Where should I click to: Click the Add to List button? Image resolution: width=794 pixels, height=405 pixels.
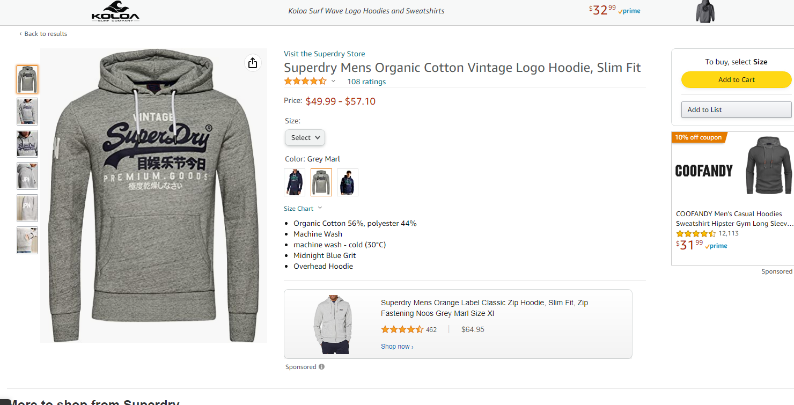[x=736, y=110]
